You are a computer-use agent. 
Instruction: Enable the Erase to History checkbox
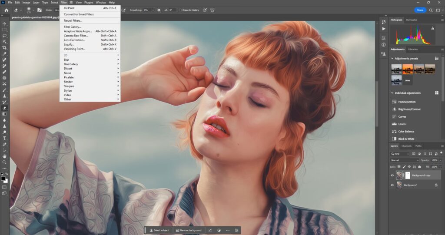180,10
